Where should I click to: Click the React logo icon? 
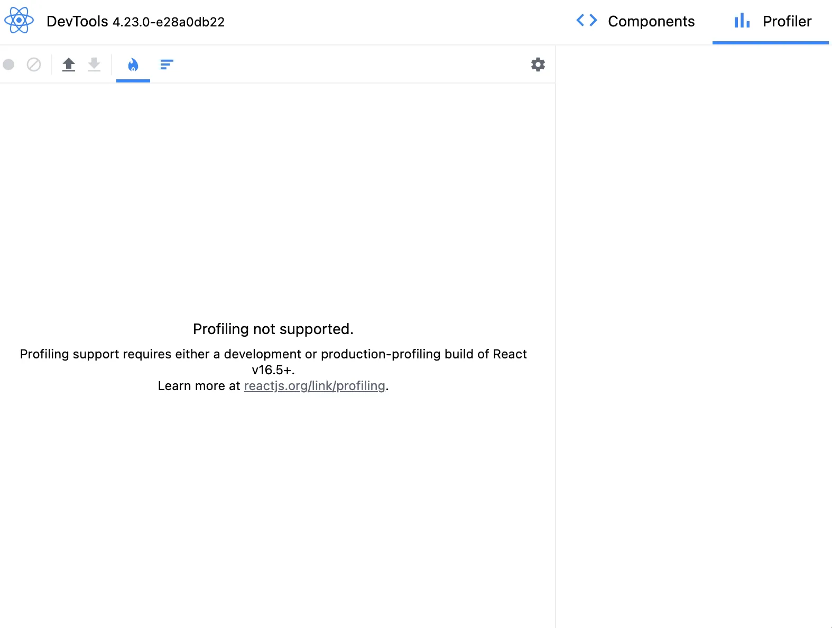[19, 21]
